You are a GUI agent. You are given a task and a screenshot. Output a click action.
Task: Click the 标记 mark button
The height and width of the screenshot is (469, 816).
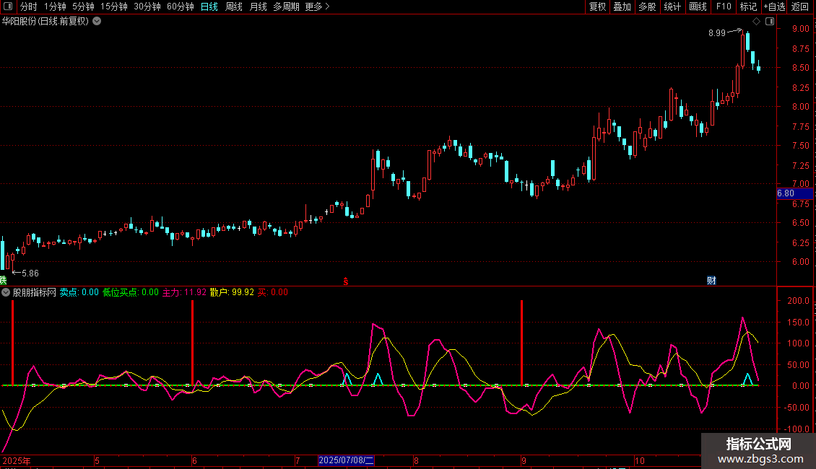(x=748, y=6)
